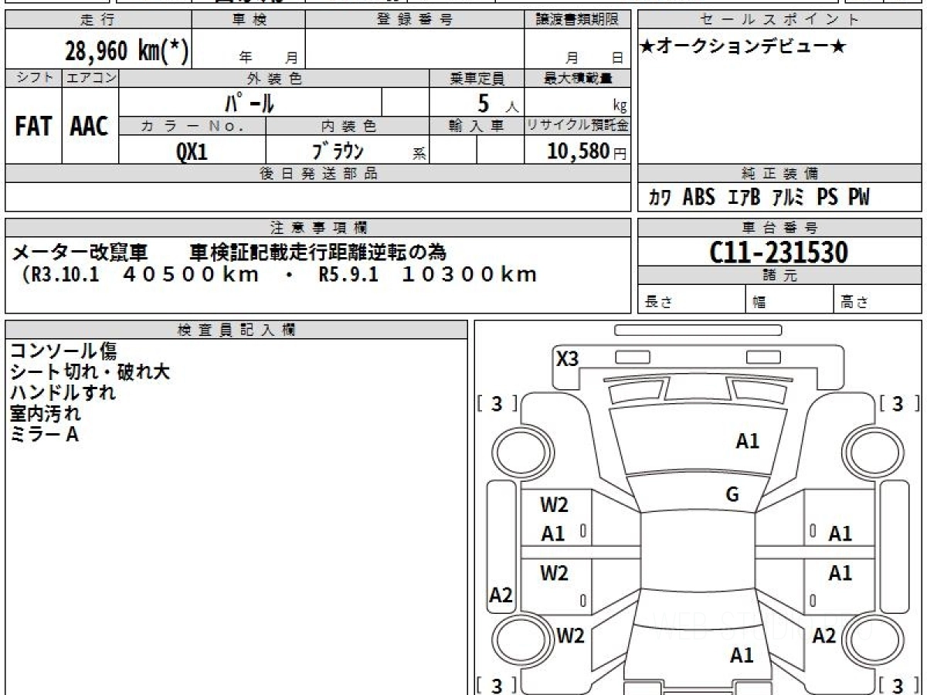The height and width of the screenshot is (695, 927).
Task: Click the シート切れ・破れ大 note
Action: 90,372
